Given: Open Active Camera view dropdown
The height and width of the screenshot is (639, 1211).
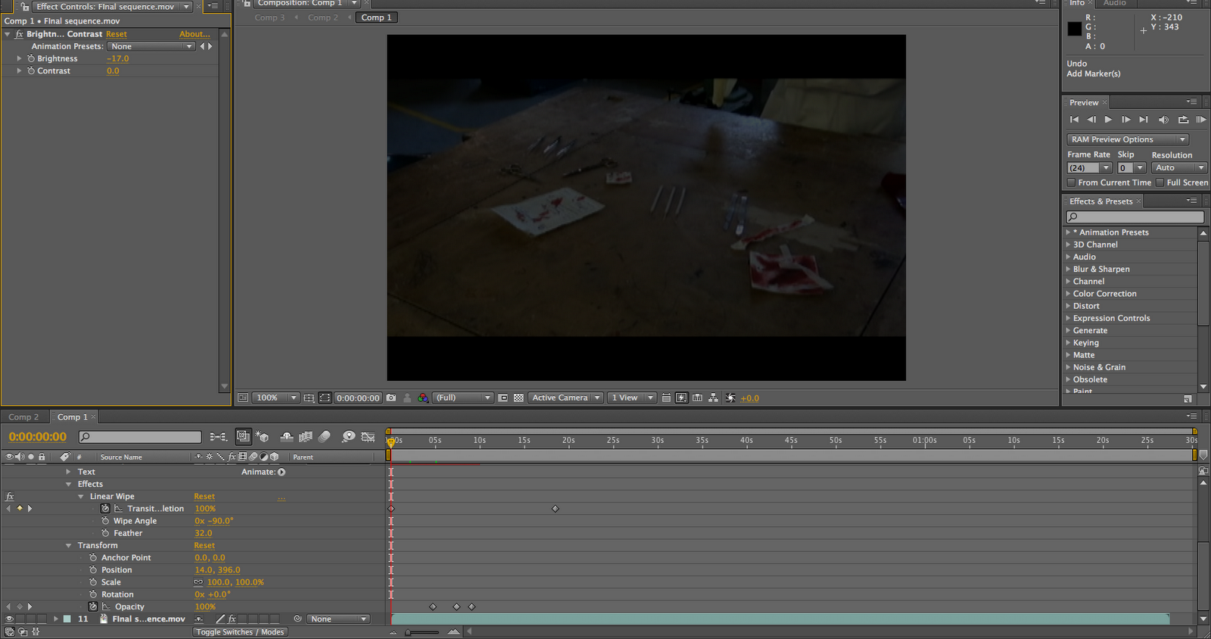Looking at the screenshot, I should (566, 397).
